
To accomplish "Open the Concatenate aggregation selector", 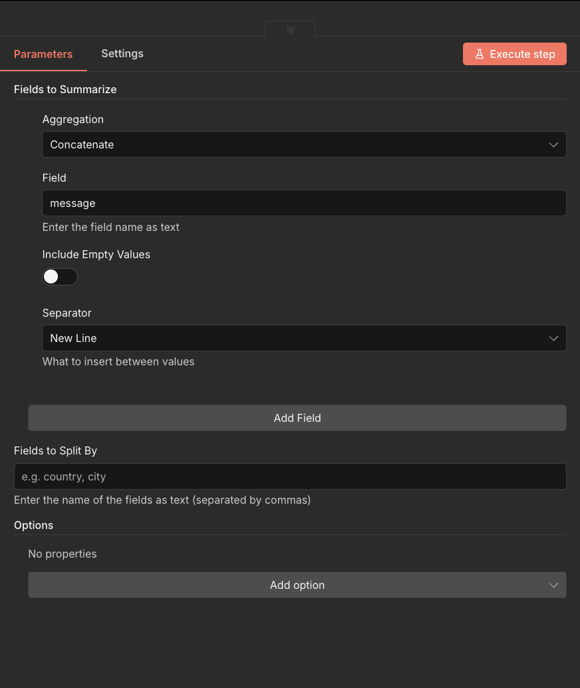I will point(304,144).
